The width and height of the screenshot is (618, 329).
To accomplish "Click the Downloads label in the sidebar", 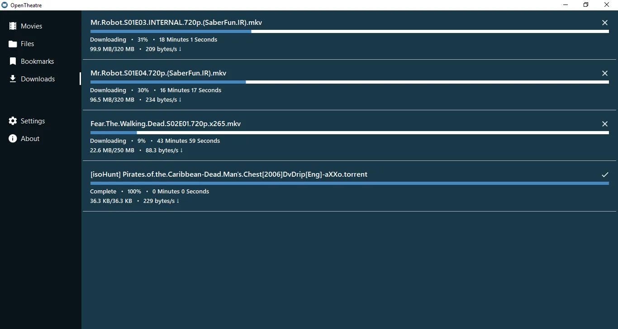I will [x=38, y=79].
